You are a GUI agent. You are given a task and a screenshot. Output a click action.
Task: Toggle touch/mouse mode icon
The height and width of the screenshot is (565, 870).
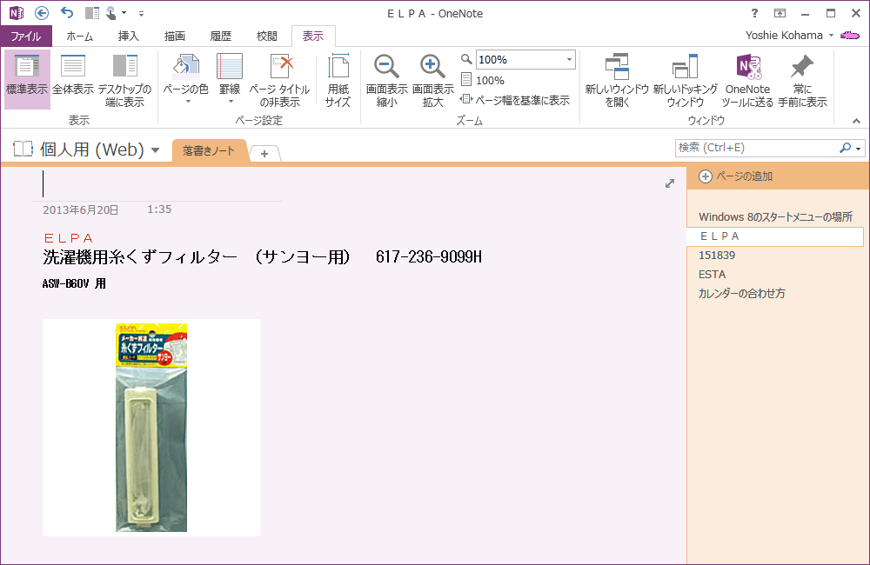pyautogui.click(x=110, y=13)
